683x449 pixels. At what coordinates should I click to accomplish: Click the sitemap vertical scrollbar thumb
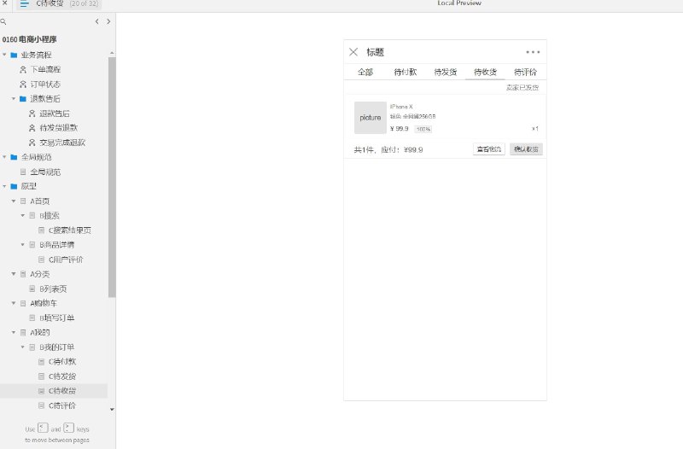[112, 178]
